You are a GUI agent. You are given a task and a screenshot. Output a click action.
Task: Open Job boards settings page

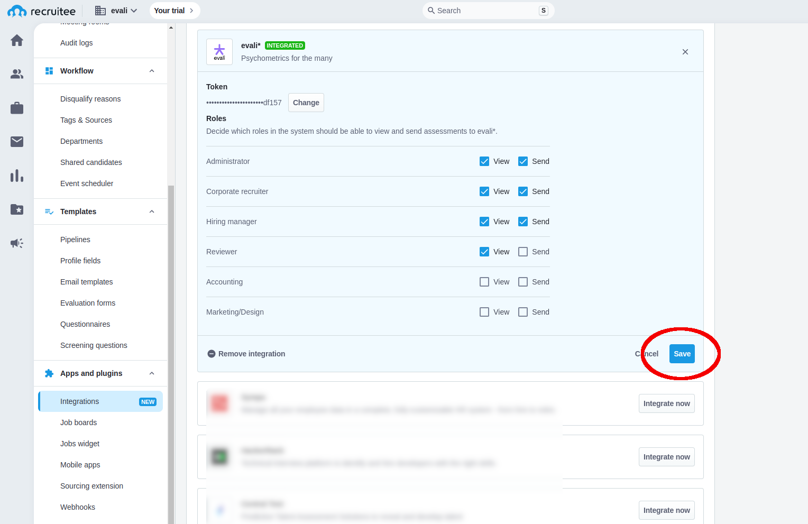pyautogui.click(x=78, y=422)
